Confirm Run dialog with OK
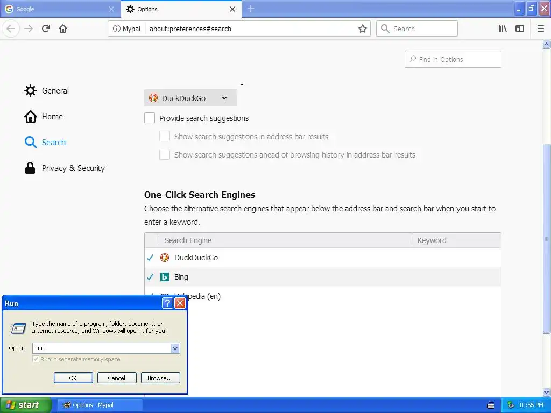The height and width of the screenshot is (413, 551). coord(73,378)
